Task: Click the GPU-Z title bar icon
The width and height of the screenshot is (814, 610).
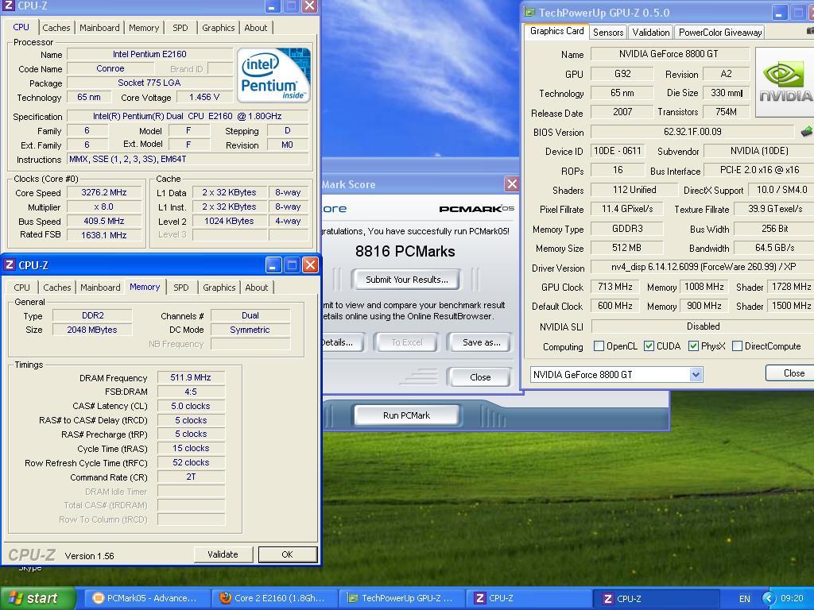Action: pos(529,13)
